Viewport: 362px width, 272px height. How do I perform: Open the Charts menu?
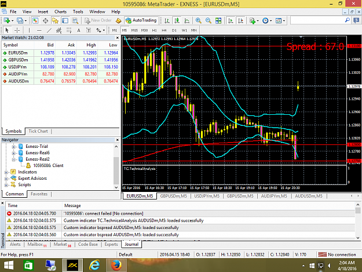(x=60, y=12)
